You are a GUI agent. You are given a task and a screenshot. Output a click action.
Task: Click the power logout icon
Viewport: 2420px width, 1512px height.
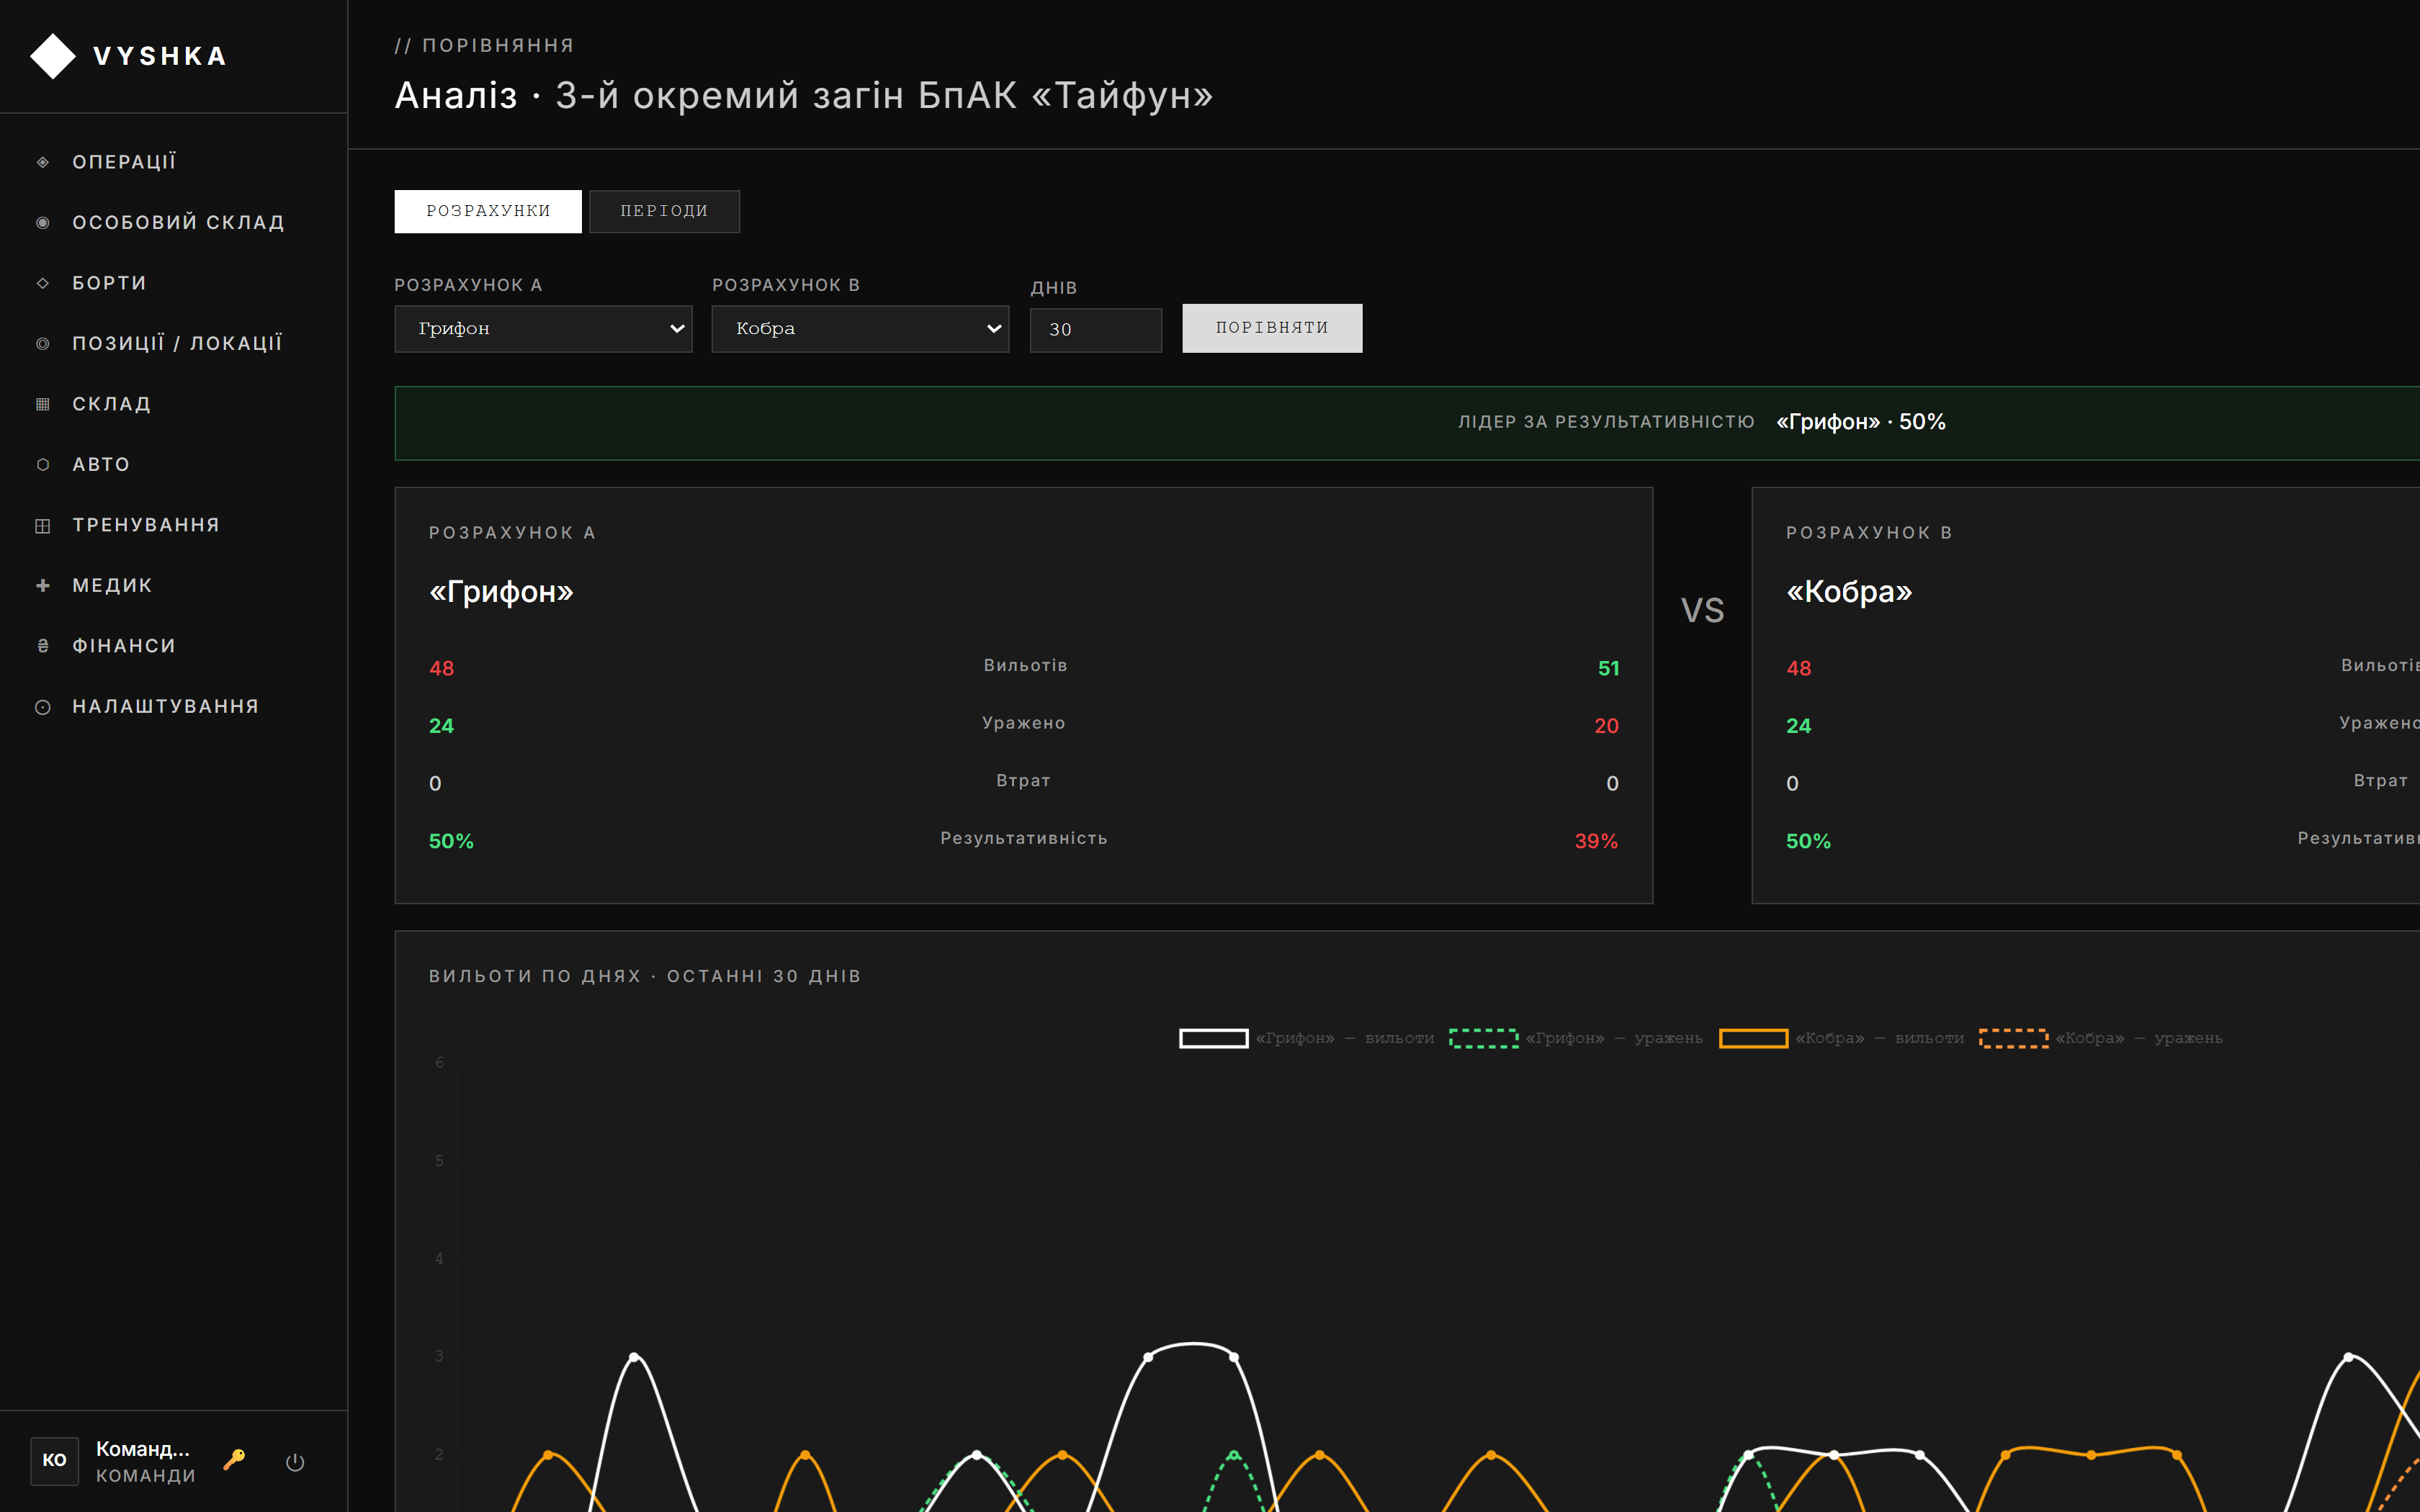[x=295, y=1462]
